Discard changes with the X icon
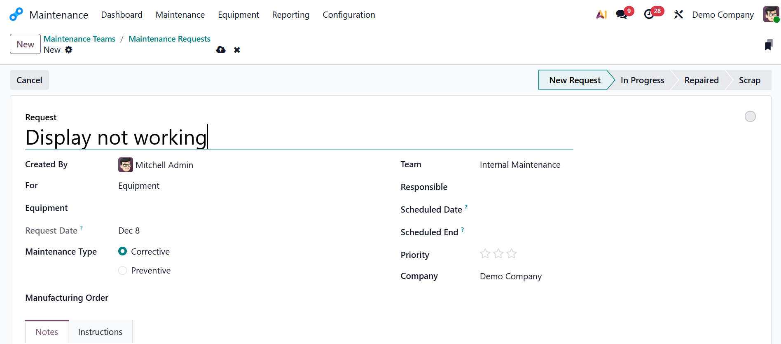 [237, 50]
